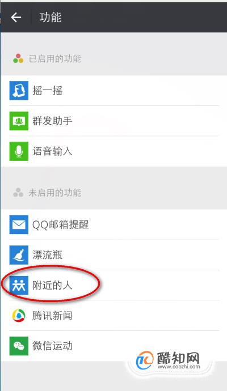This screenshot has height=391, width=227.
Task: Click the 群发助手 green group icon
Action: [x=19, y=121]
